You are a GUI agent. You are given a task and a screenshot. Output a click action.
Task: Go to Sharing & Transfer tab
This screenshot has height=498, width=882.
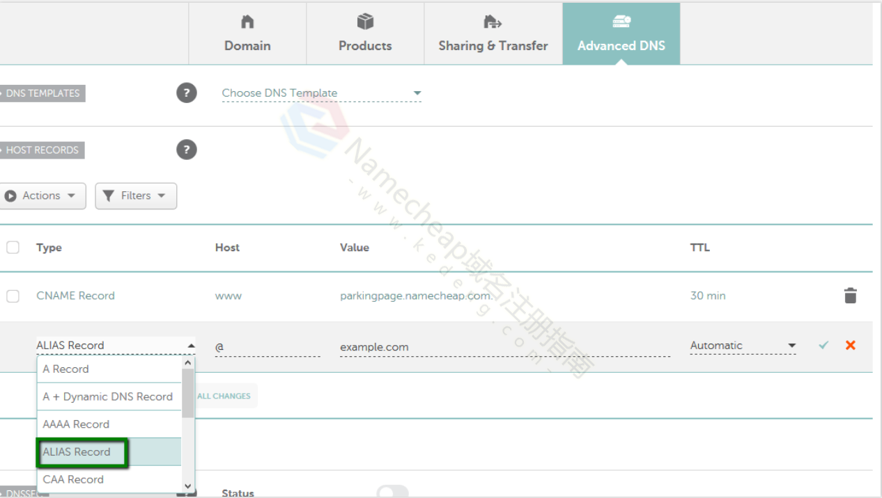[493, 33]
